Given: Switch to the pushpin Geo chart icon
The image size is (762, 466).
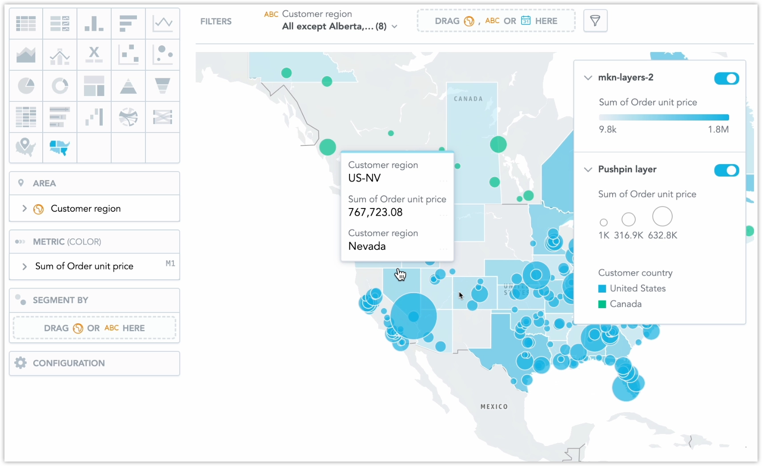Looking at the screenshot, I should point(26,147).
